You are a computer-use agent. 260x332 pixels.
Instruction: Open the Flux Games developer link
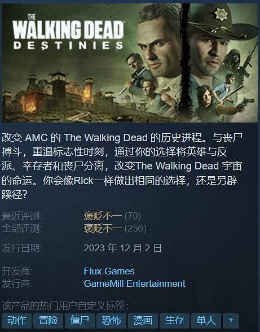point(109,271)
